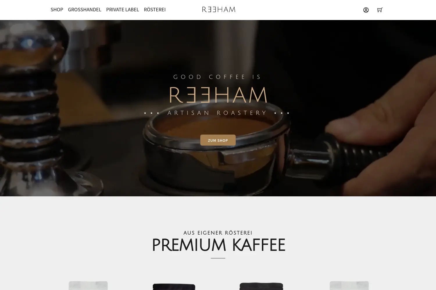The image size is (436, 290).
Task: Click the ZUM SHOP button
Action: pyautogui.click(x=218, y=140)
